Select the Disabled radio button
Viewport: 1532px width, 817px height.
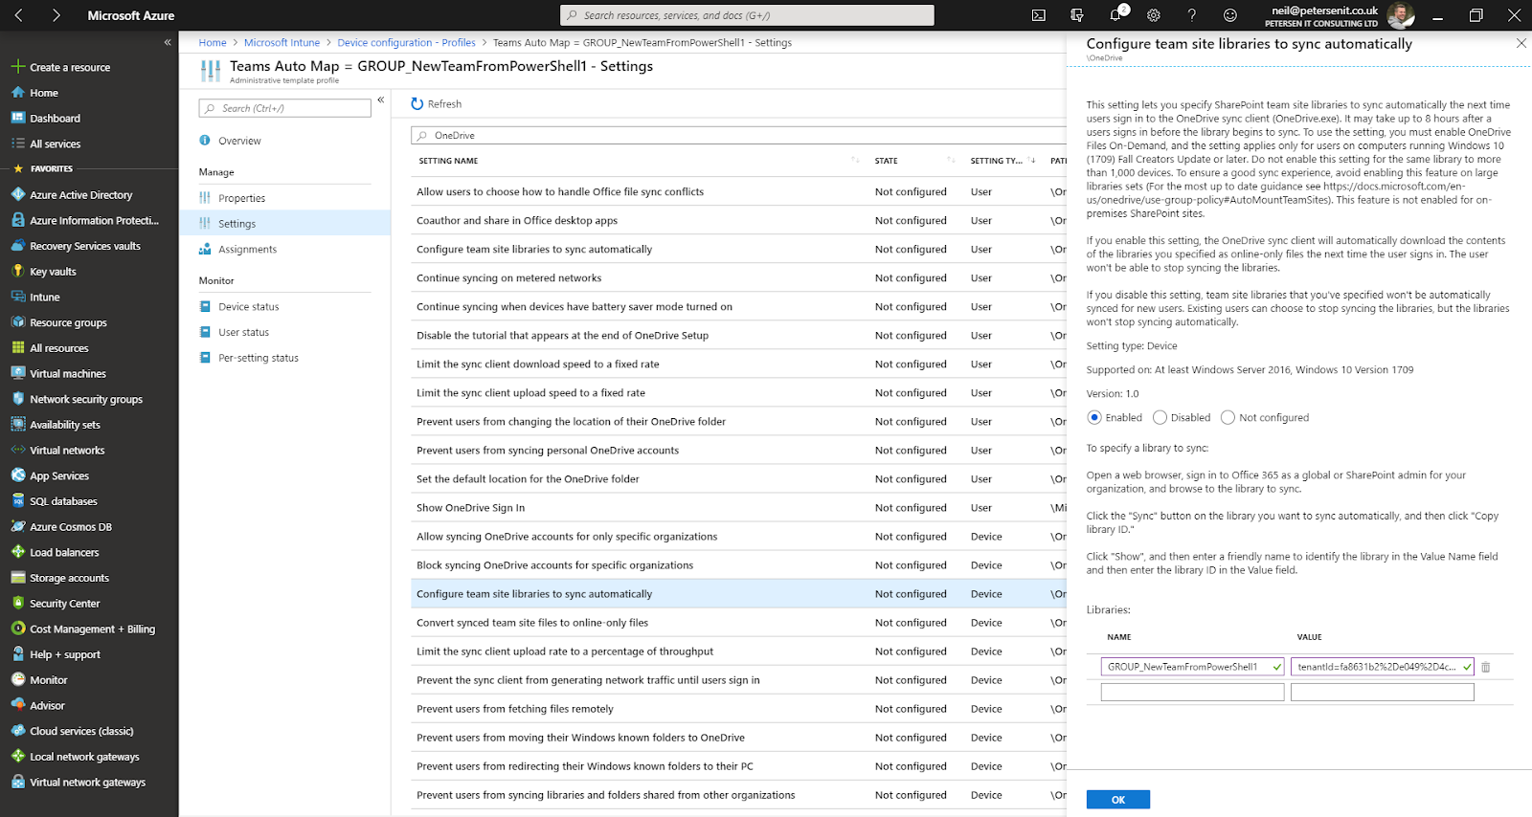pos(1160,417)
